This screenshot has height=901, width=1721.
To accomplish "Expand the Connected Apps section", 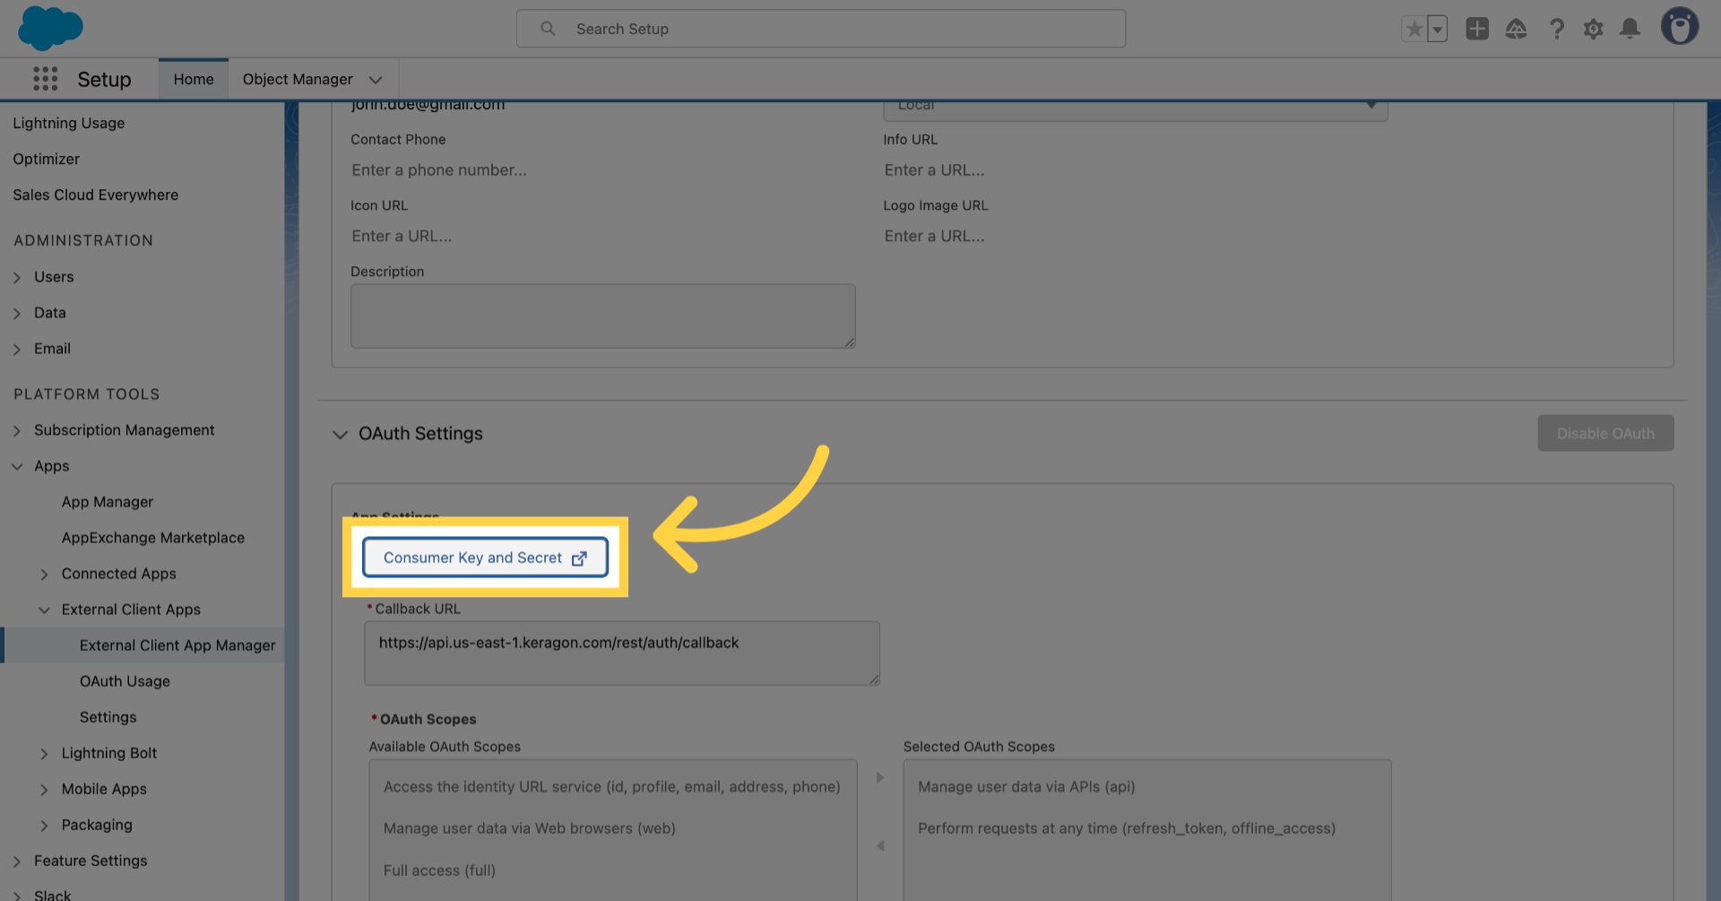I will [x=46, y=574].
